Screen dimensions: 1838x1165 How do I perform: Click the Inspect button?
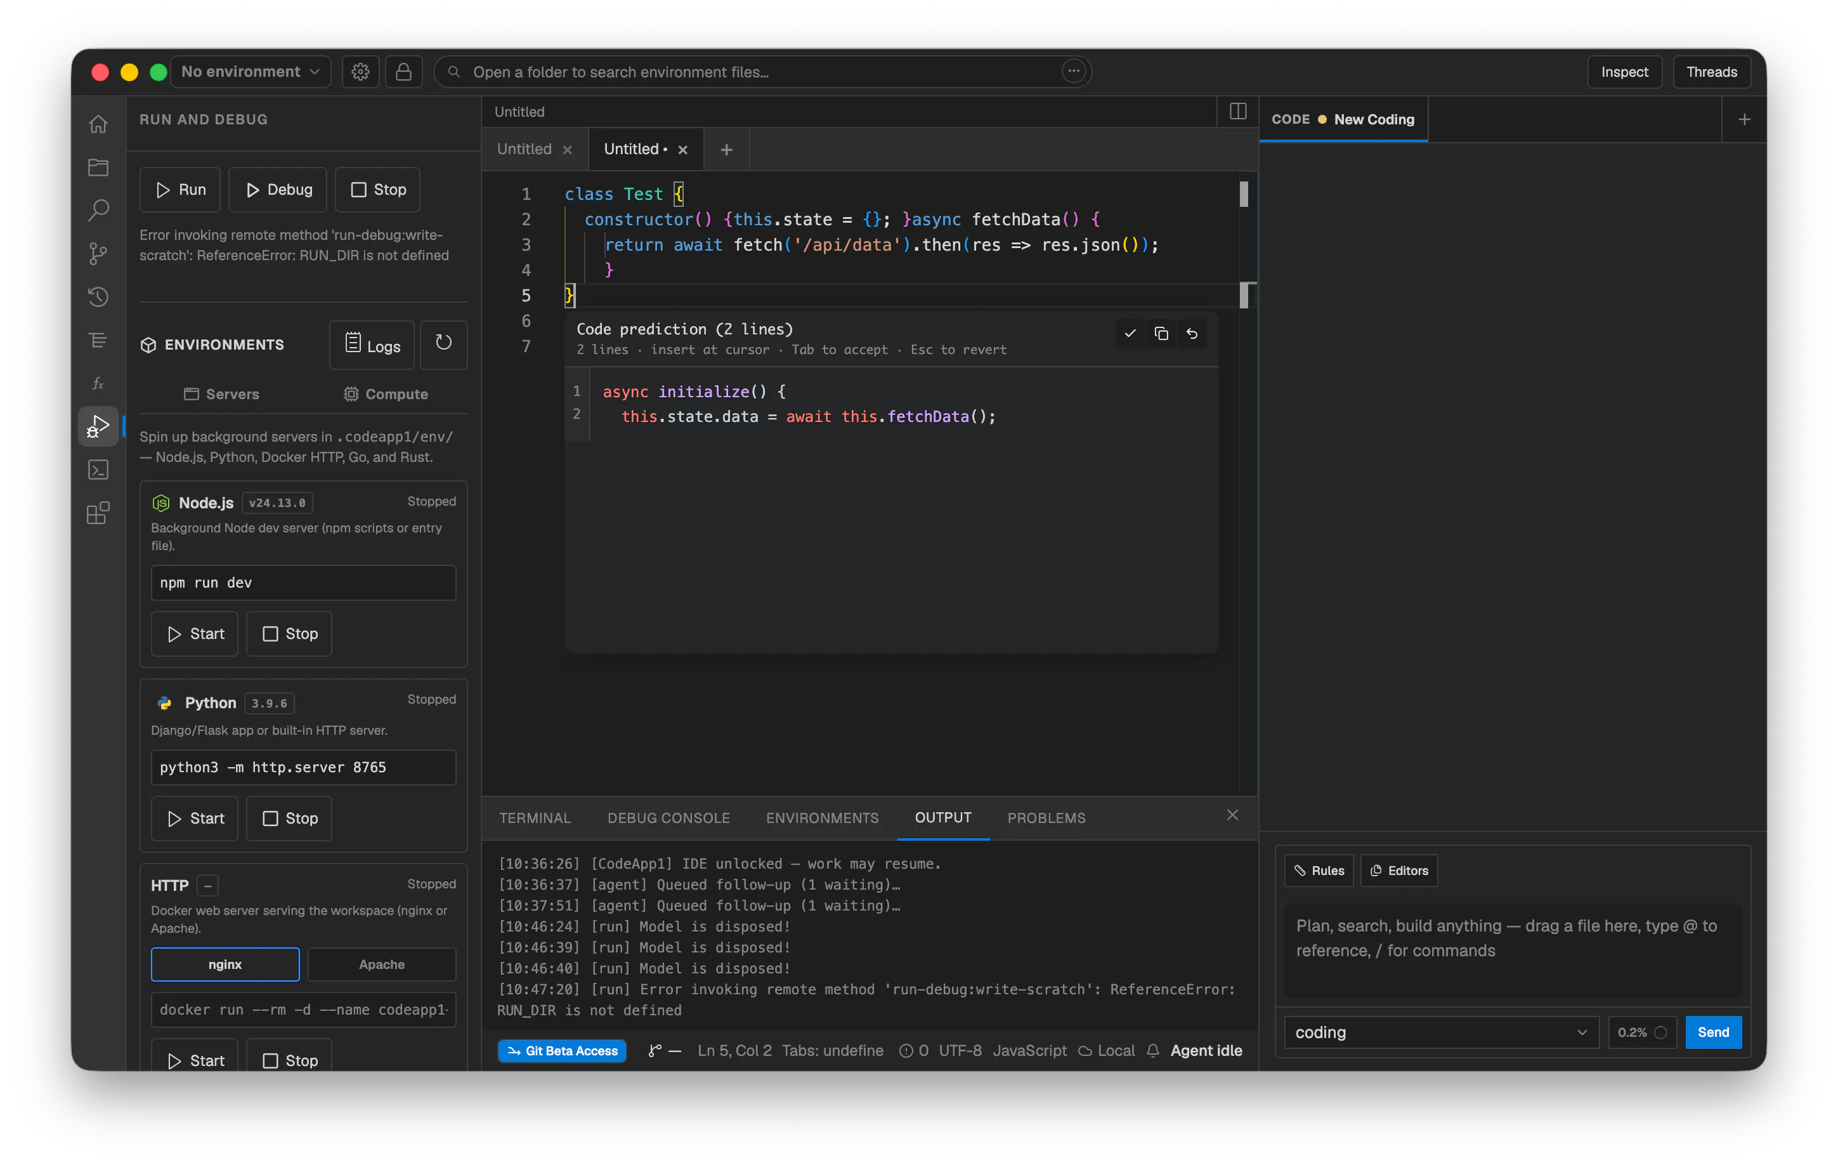pos(1624,72)
